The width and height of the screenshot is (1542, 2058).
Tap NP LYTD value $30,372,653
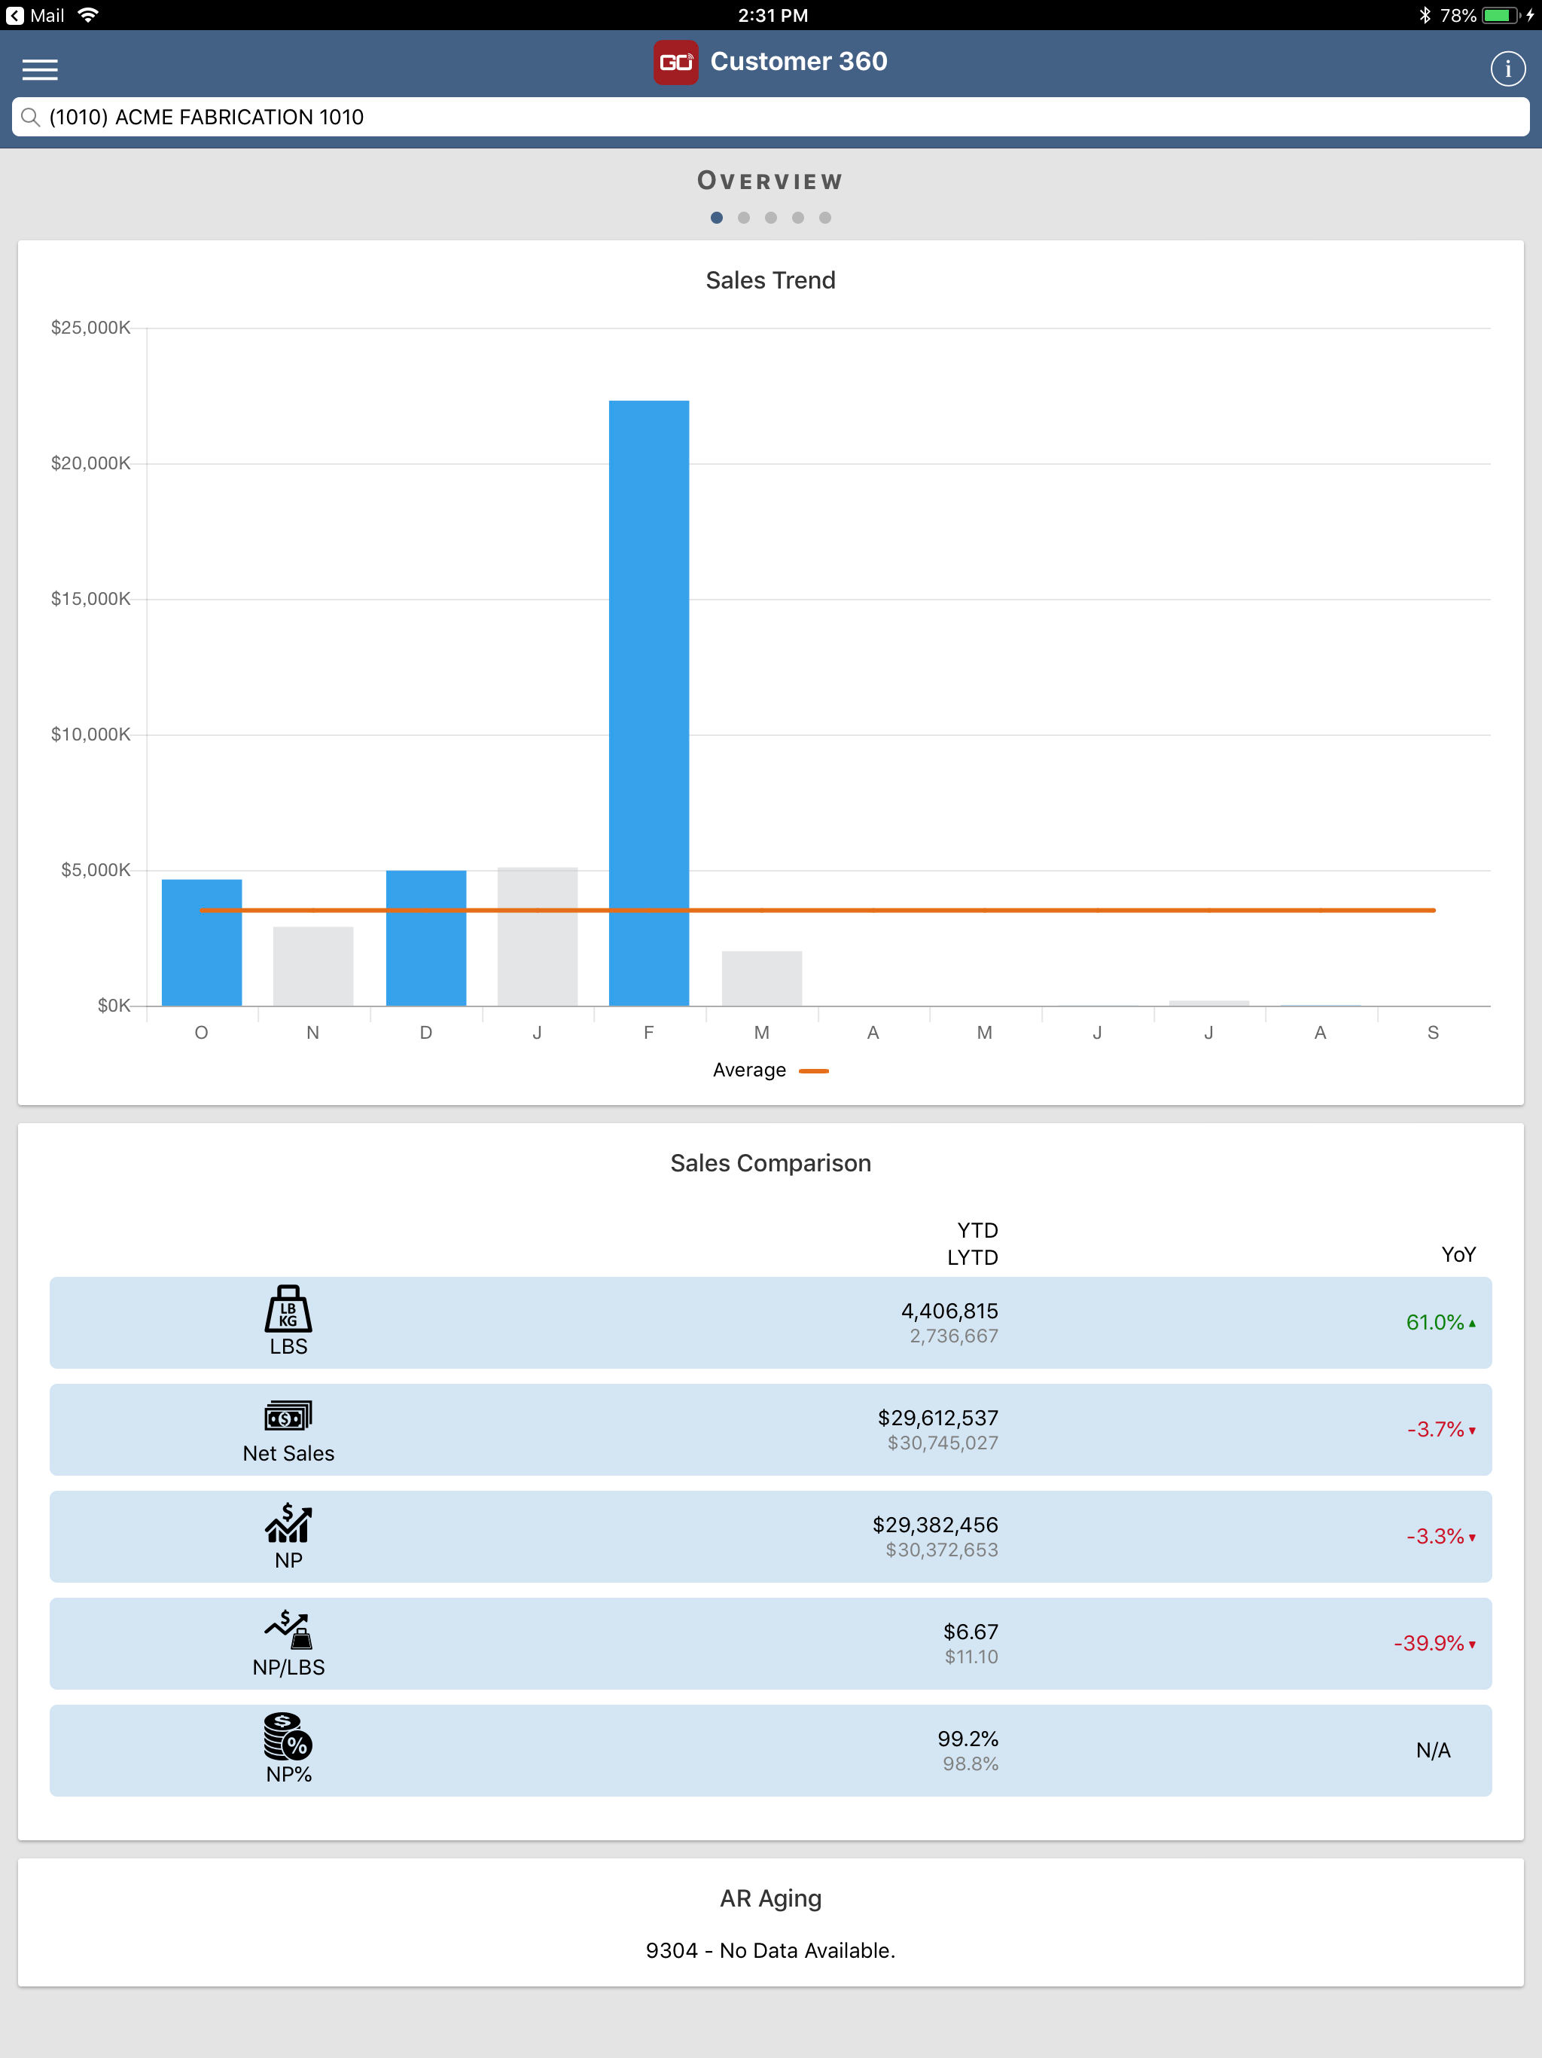[942, 1550]
